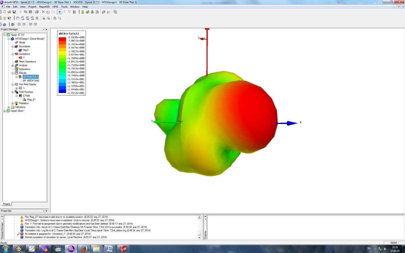Open Firefox from the taskbar

pos(84,249)
